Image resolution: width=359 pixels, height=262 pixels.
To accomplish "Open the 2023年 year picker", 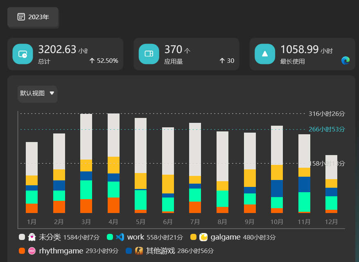I will [x=33, y=17].
